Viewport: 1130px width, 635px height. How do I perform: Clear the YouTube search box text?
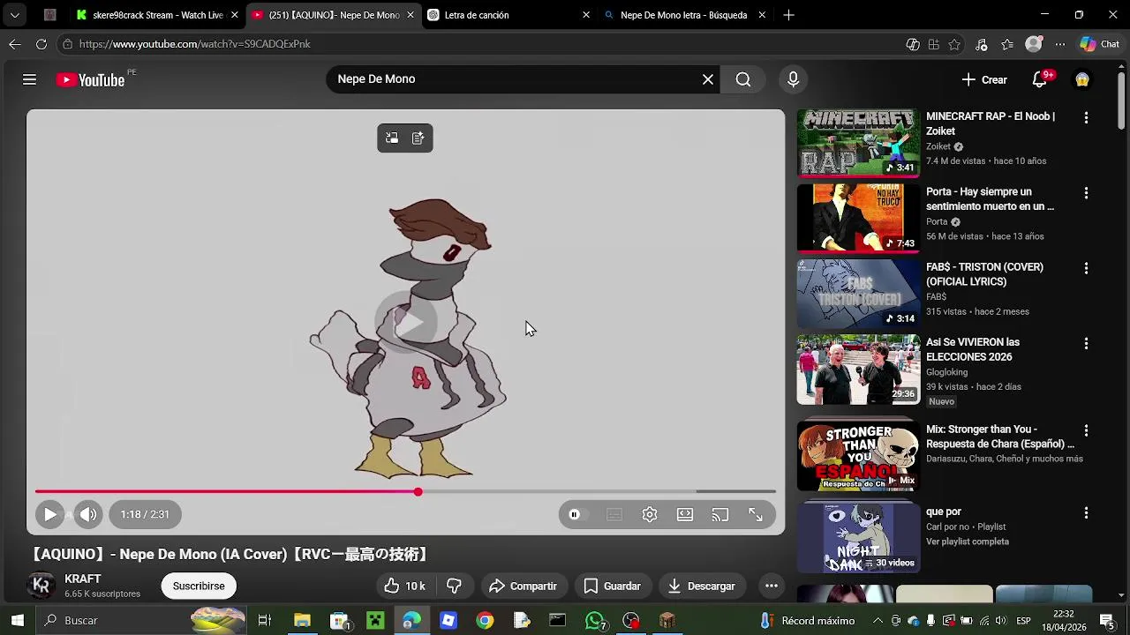point(707,79)
